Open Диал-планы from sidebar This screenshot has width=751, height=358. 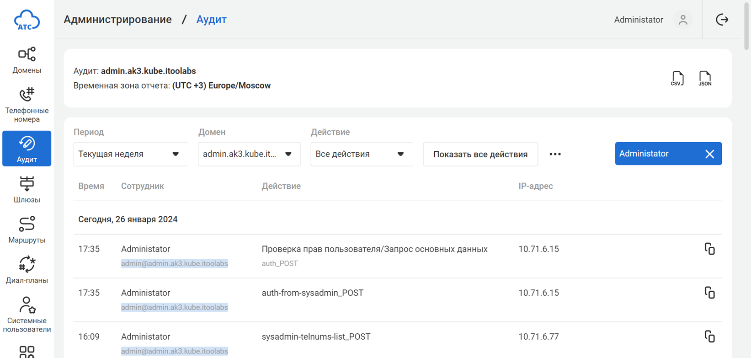tap(27, 270)
